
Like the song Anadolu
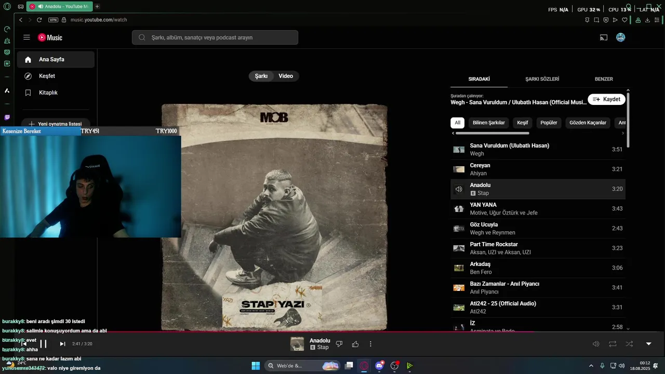coord(355,344)
